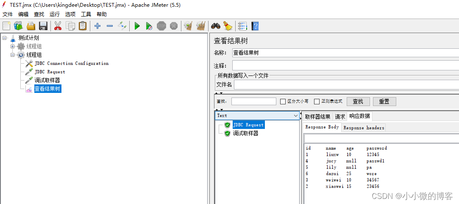
Task: Click the Copy icon in toolbar
Action: pyautogui.click(x=70, y=26)
